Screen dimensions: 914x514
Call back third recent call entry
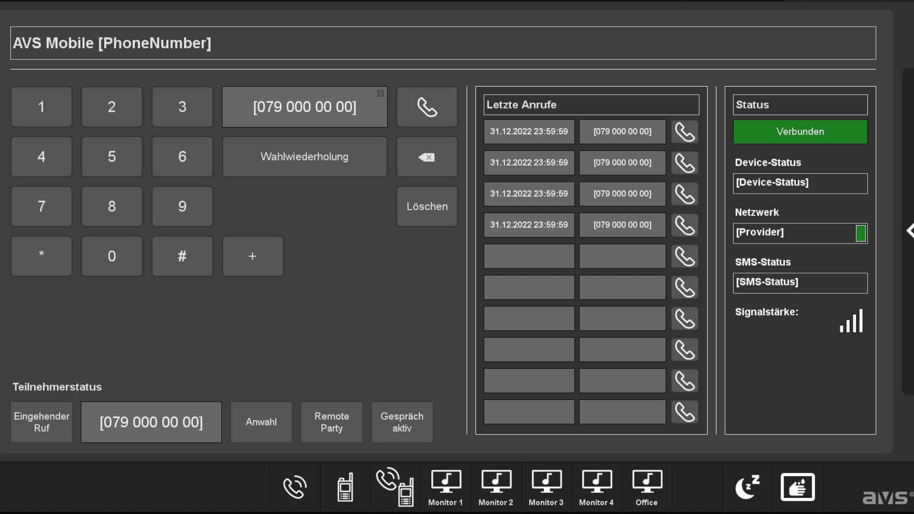[x=685, y=194]
